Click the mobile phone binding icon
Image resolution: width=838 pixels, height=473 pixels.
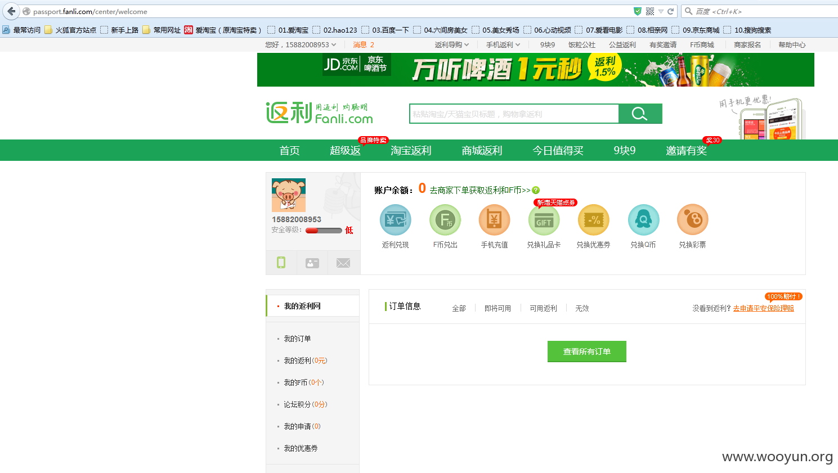[281, 263]
